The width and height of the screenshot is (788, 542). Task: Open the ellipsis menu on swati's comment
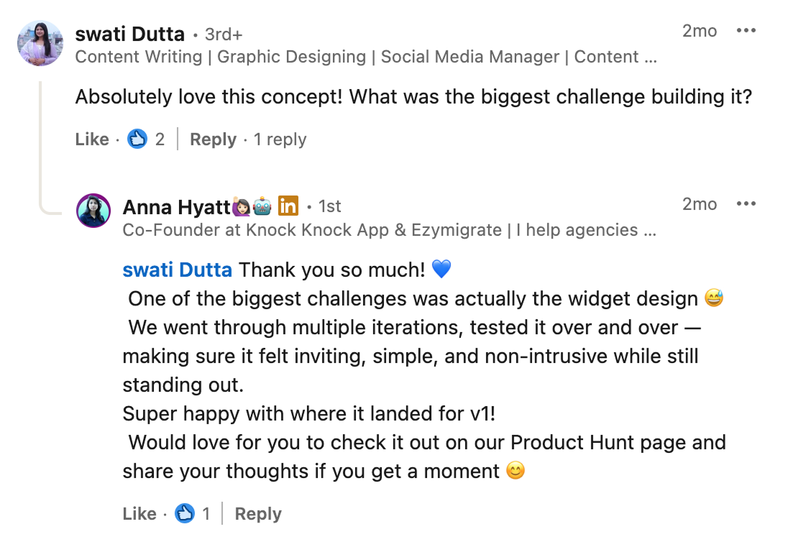click(746, 29)
